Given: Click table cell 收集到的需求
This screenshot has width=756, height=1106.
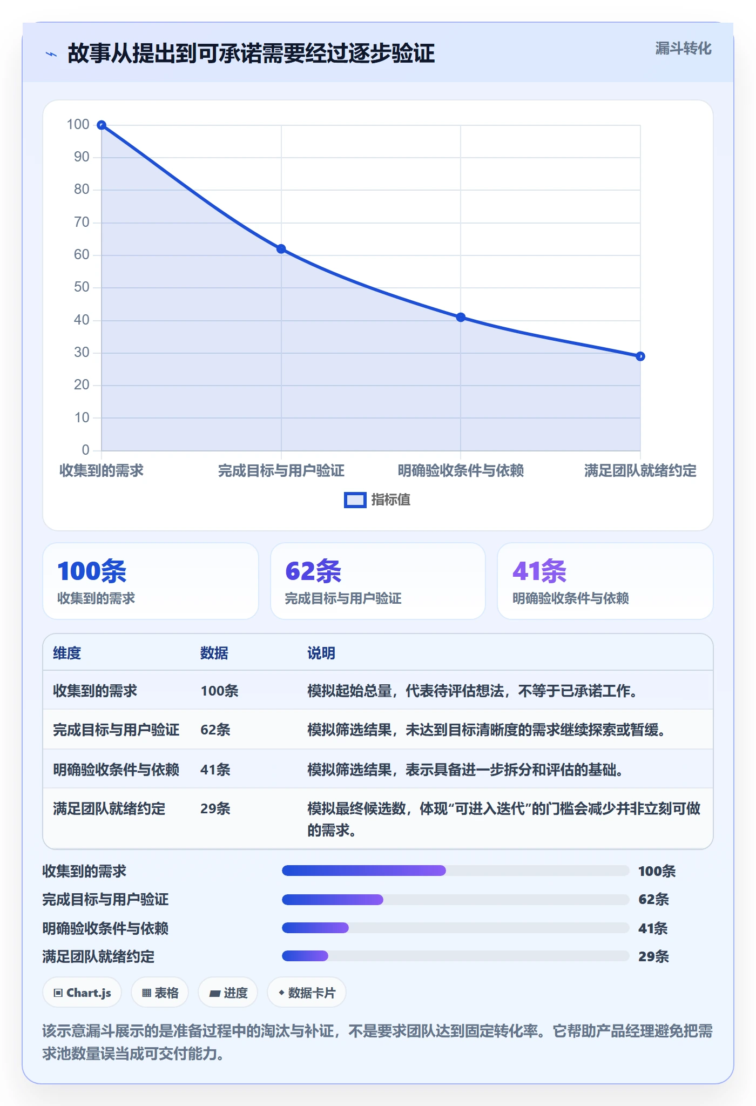Looking at the screenshot, I should click(95, 691).
